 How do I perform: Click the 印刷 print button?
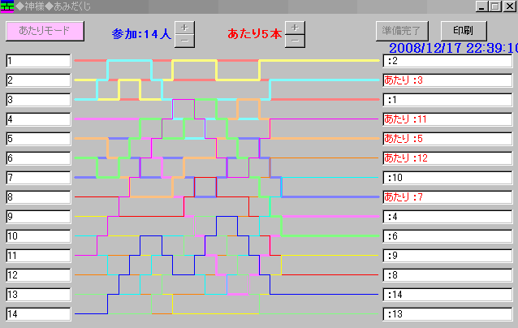(464, 31)
